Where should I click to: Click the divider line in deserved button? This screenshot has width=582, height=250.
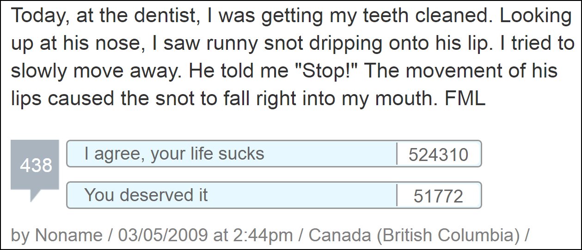(397, 195)
